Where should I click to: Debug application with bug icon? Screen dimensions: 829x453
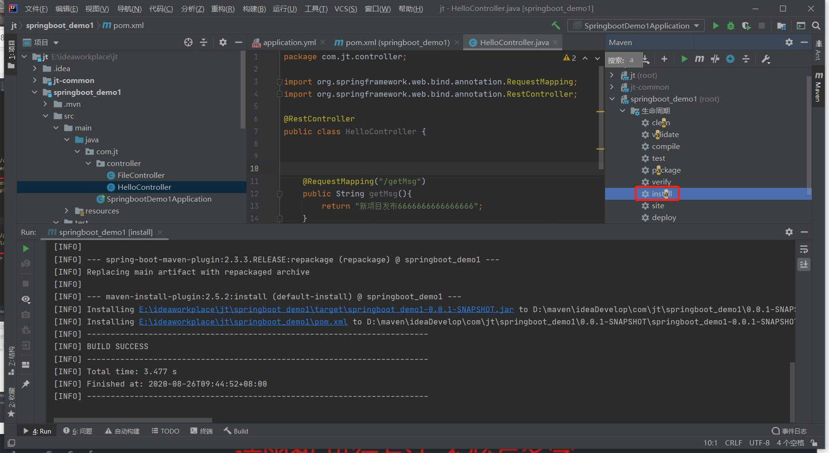click(731, 26)
